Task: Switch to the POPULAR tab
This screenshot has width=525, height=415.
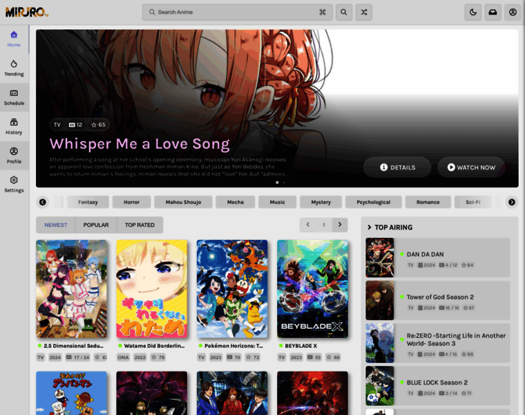Action: click(96, 225)
